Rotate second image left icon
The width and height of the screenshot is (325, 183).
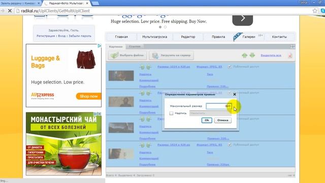(142, 93)
